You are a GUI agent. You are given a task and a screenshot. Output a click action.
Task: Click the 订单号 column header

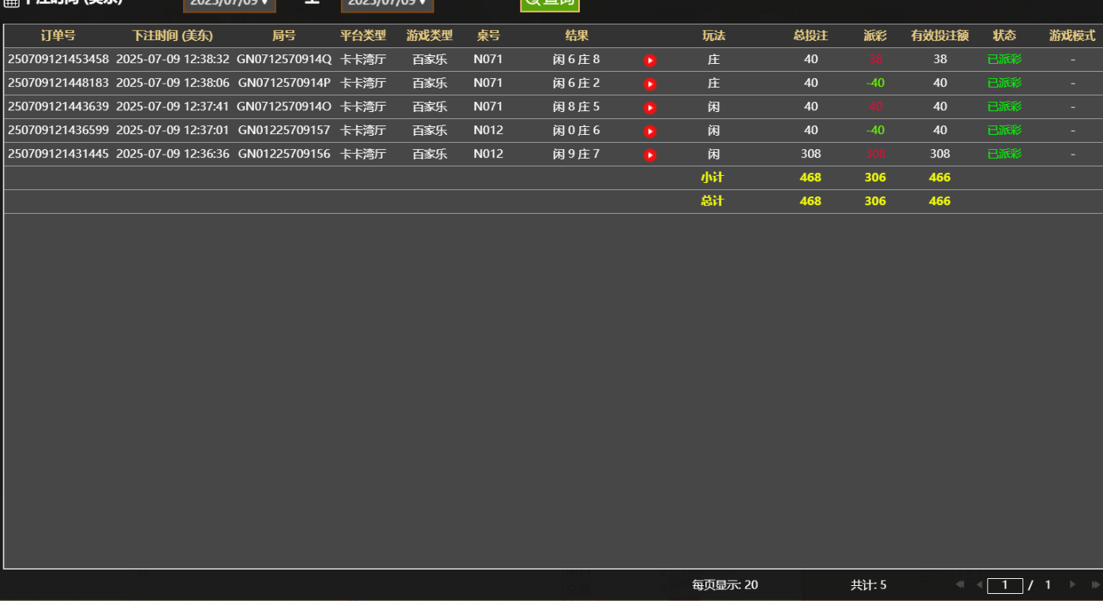tap(59, 35)
